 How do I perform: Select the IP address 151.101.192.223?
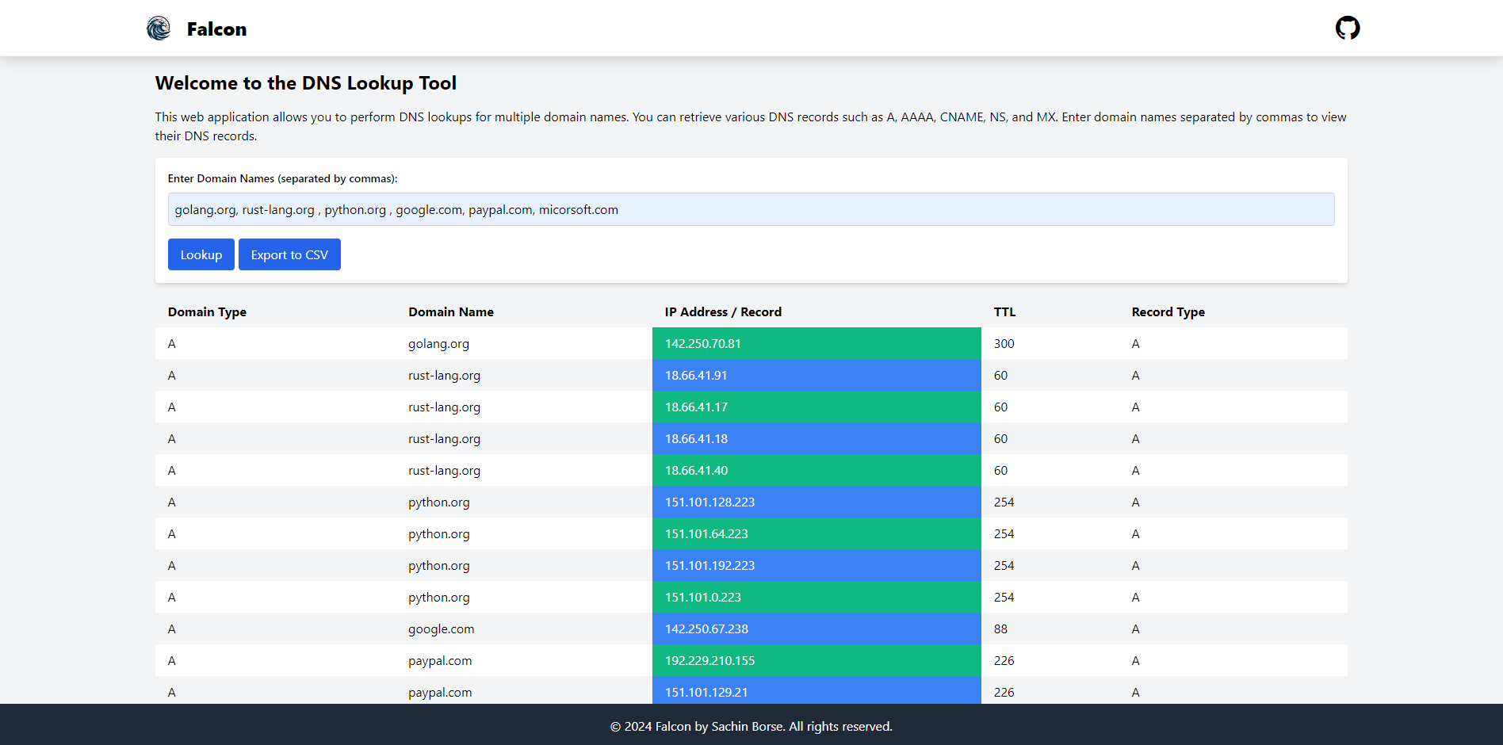tap(709, 565)
